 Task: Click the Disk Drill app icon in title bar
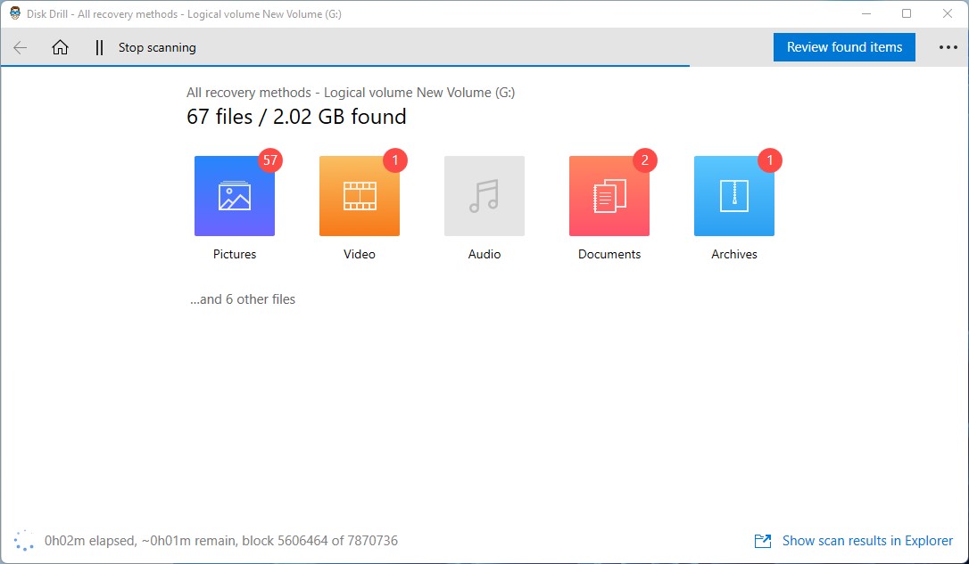[x=15, y=14]
